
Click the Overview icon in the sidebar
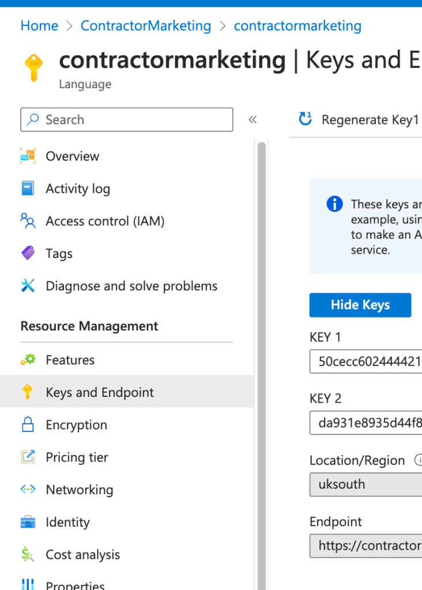(x=28, y=156)
